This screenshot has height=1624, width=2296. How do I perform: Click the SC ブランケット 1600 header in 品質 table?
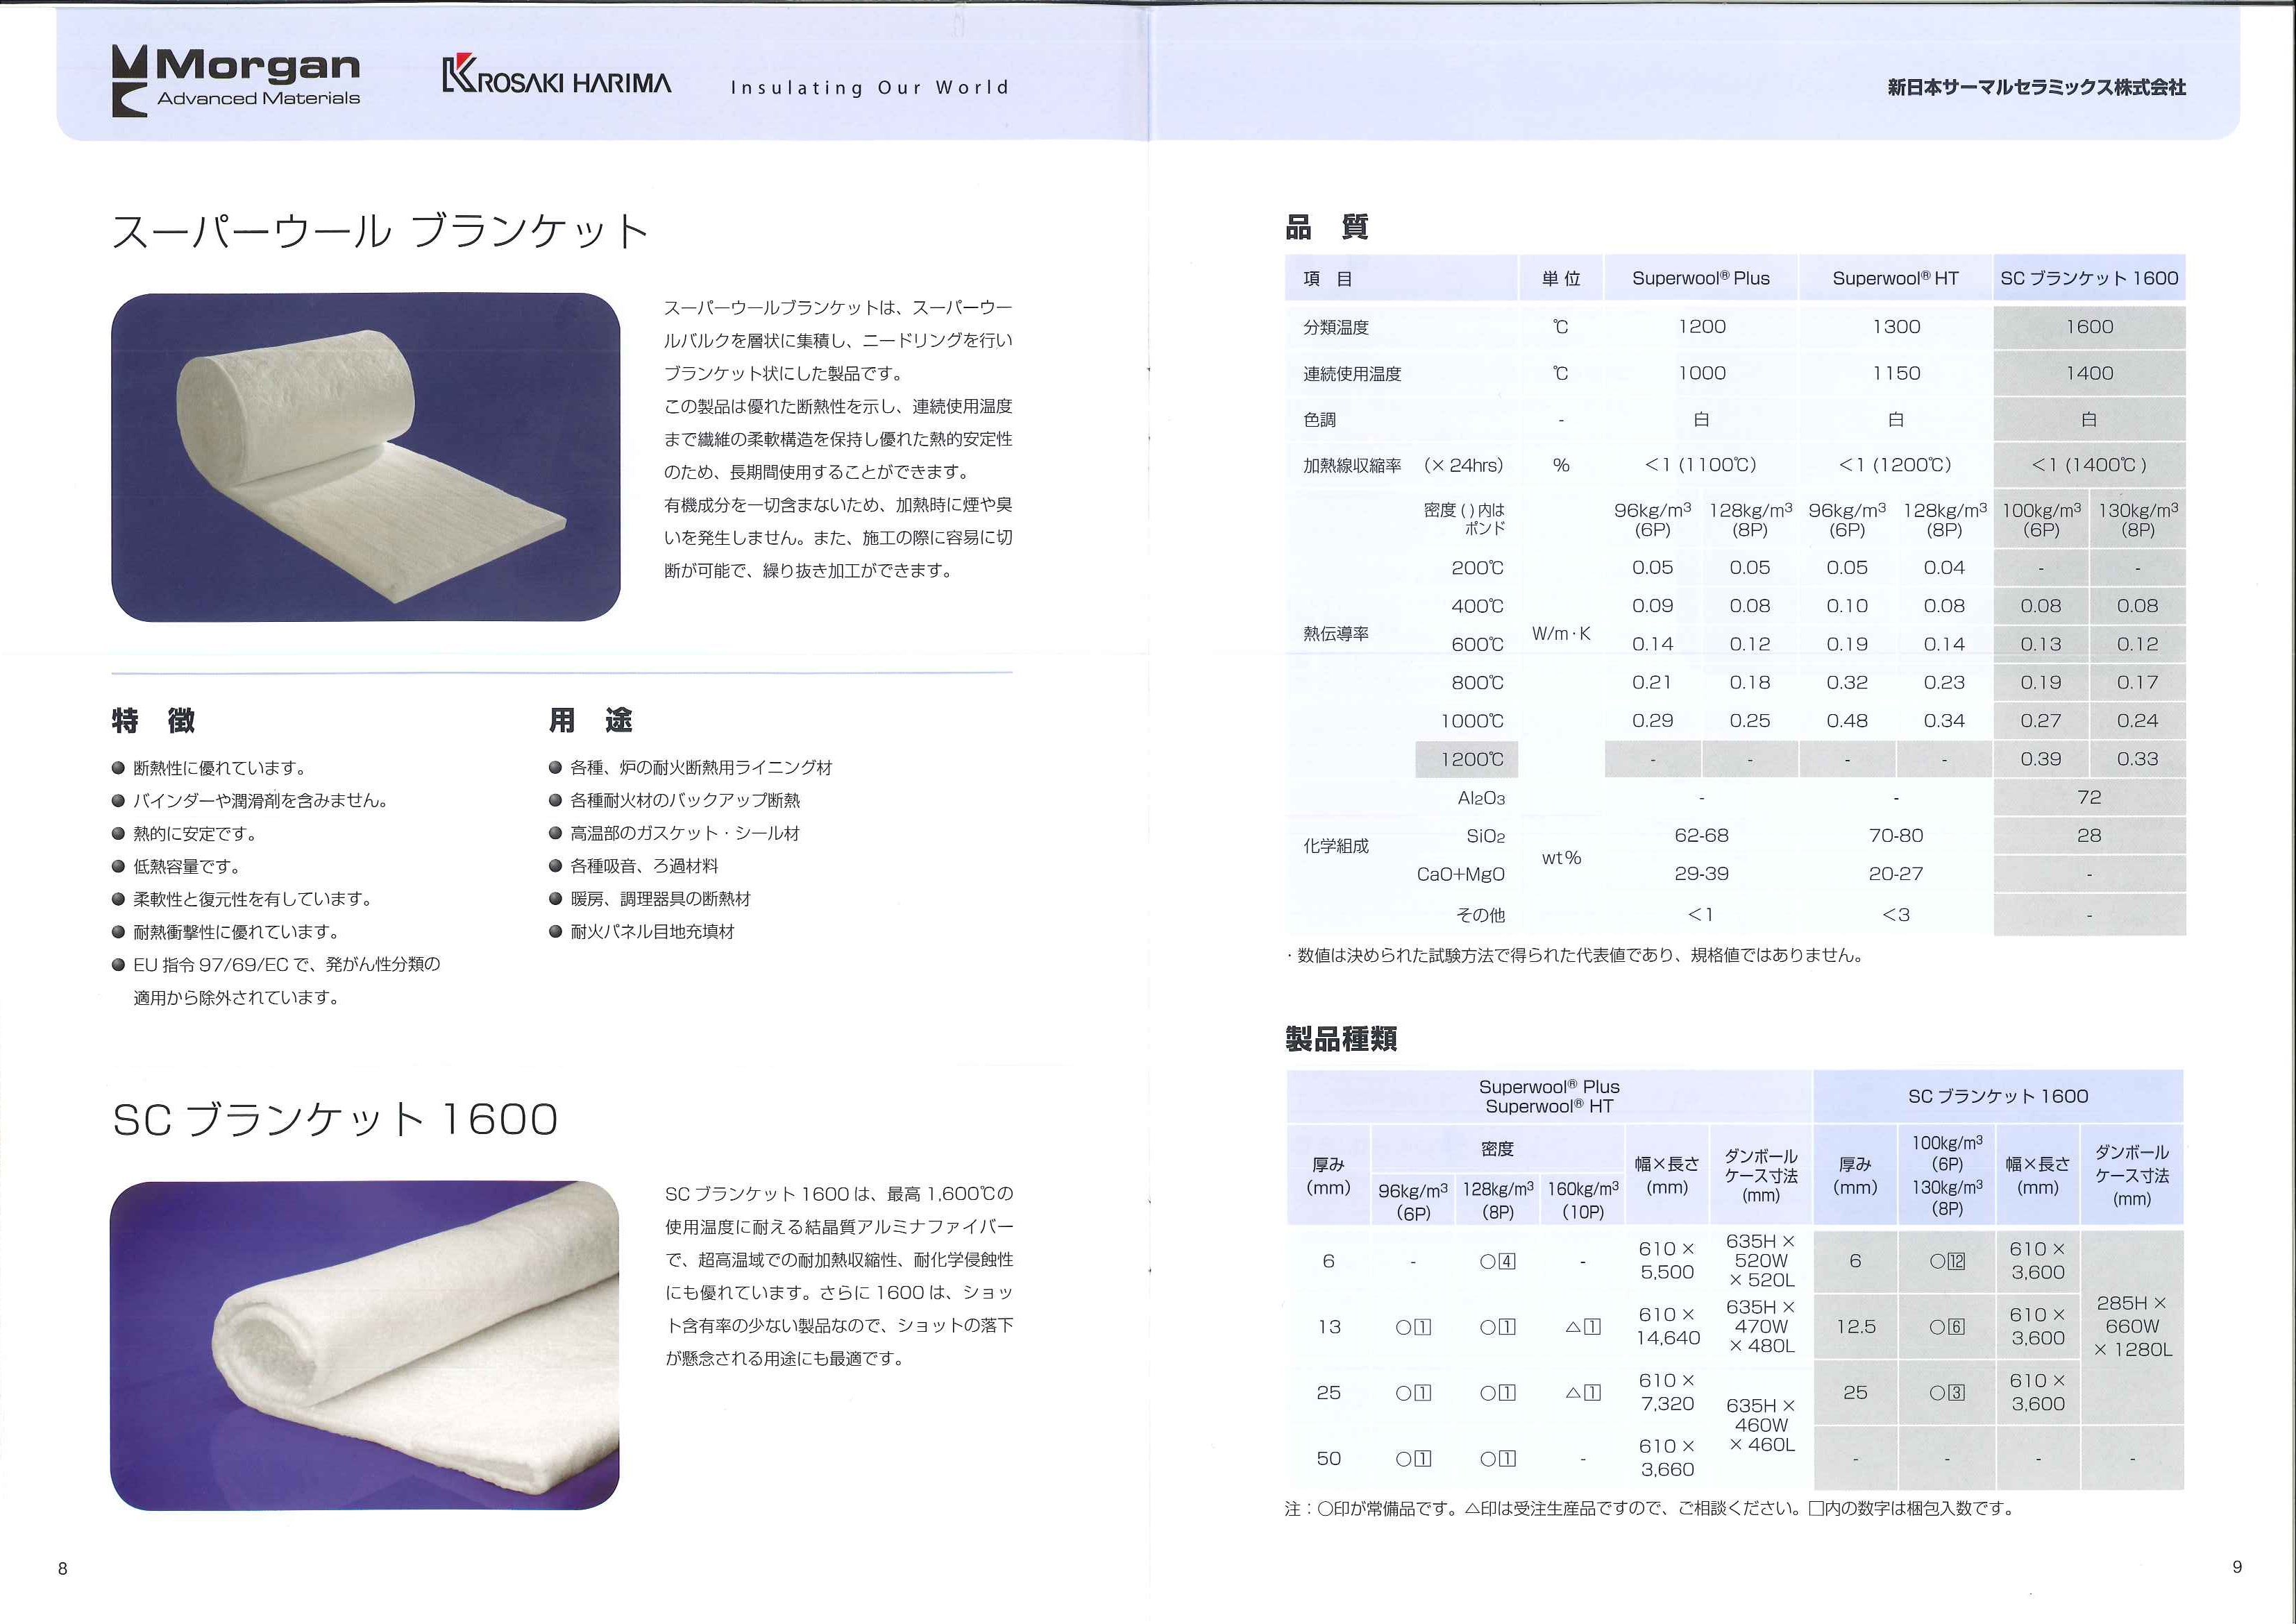[2089, 279]
